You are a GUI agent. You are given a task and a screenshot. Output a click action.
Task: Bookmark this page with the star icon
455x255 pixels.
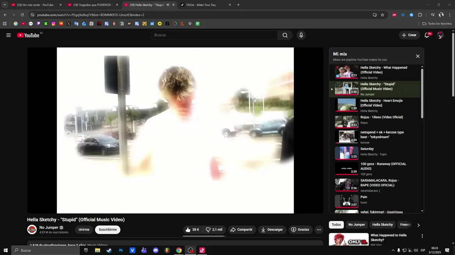tap(382, 15)
